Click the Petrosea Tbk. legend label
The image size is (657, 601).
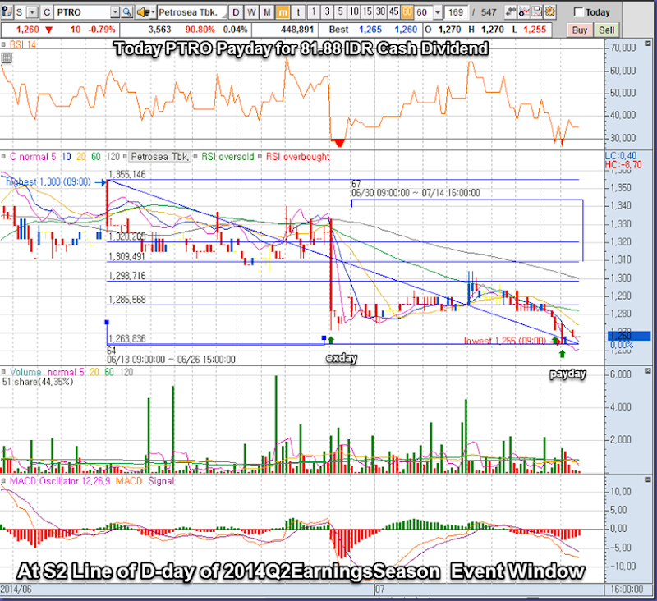coord(159,157)
